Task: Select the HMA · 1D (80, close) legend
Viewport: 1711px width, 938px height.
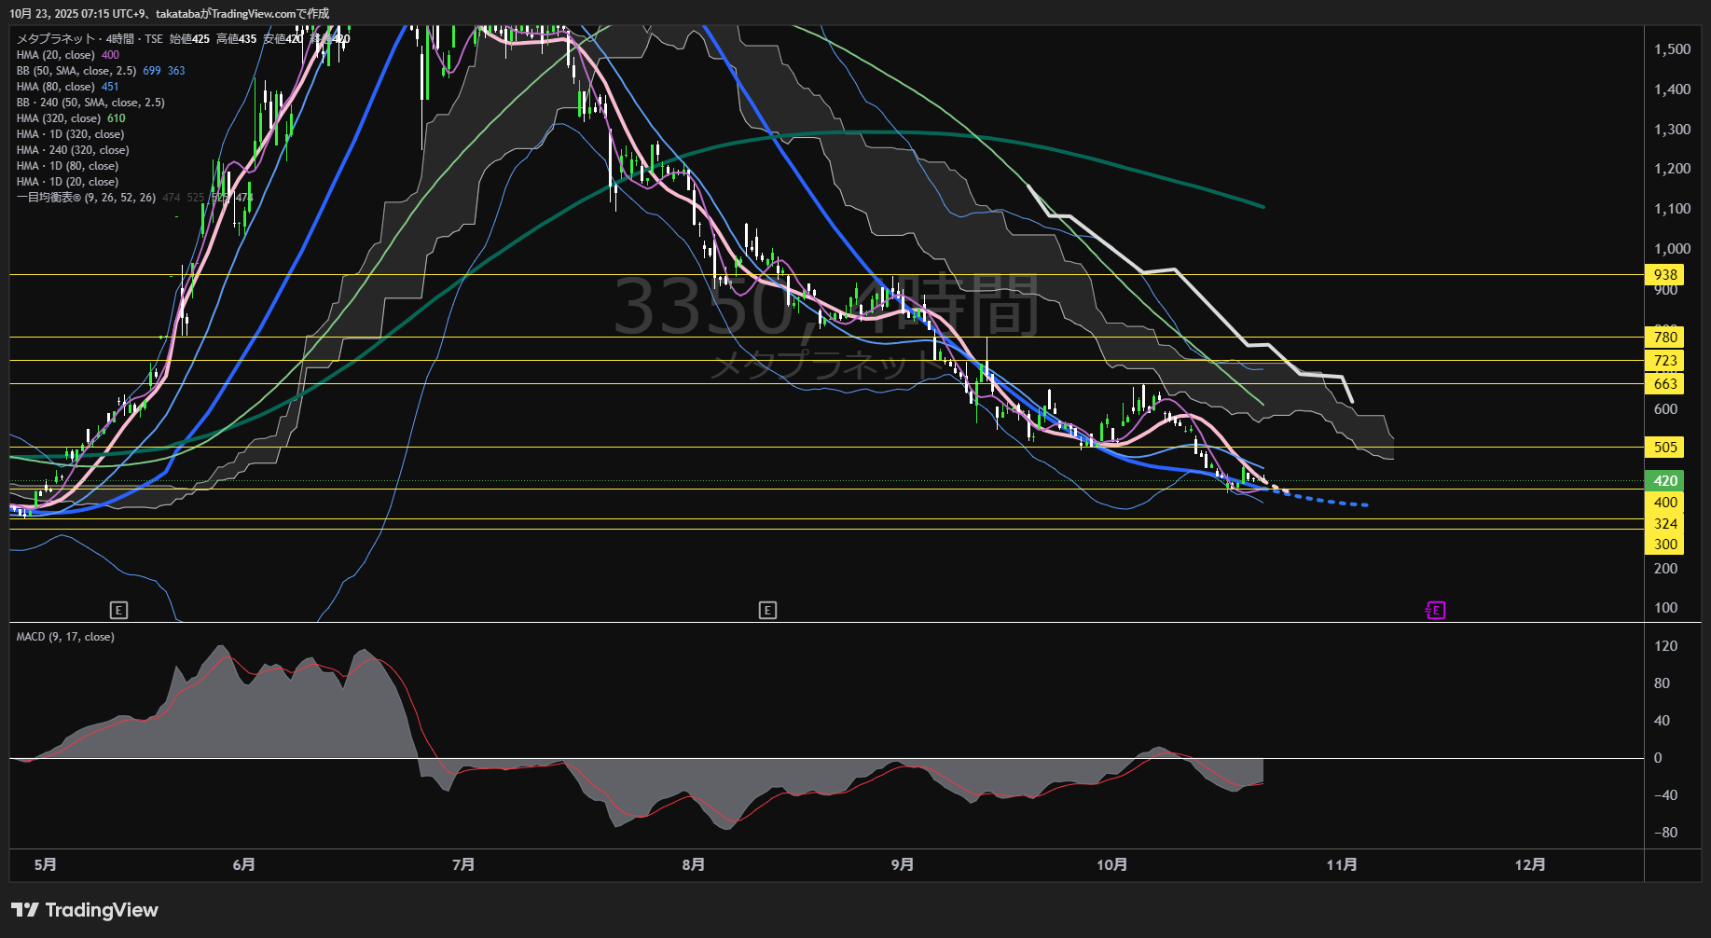Action: 67,166
